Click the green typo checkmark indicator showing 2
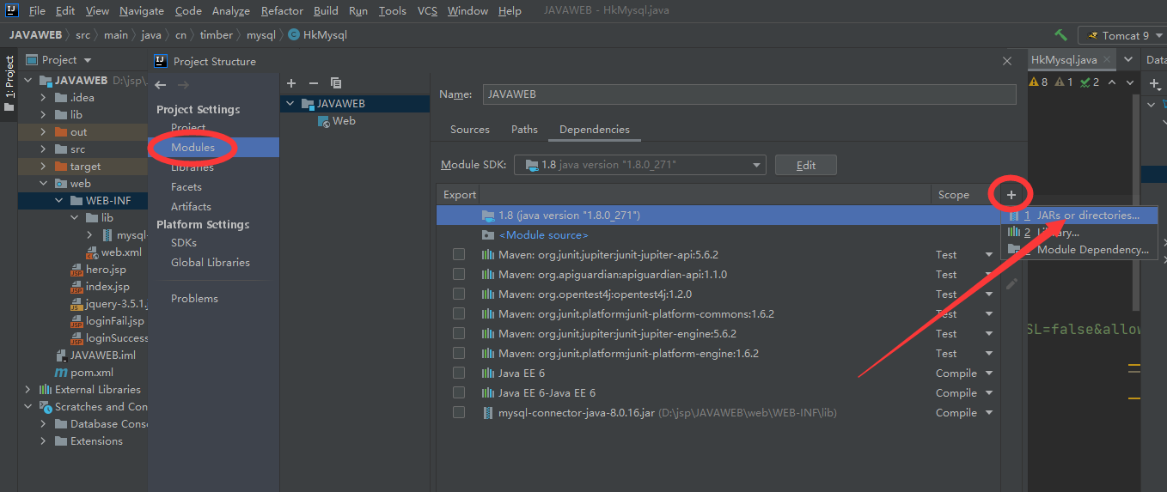Viewport: 1167px width, 492px height. click(1090, 82)
